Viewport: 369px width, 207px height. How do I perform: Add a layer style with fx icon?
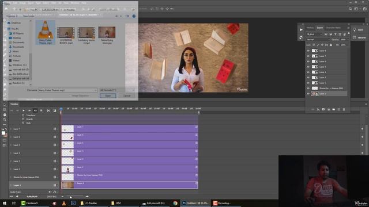[x=318, y=109]
